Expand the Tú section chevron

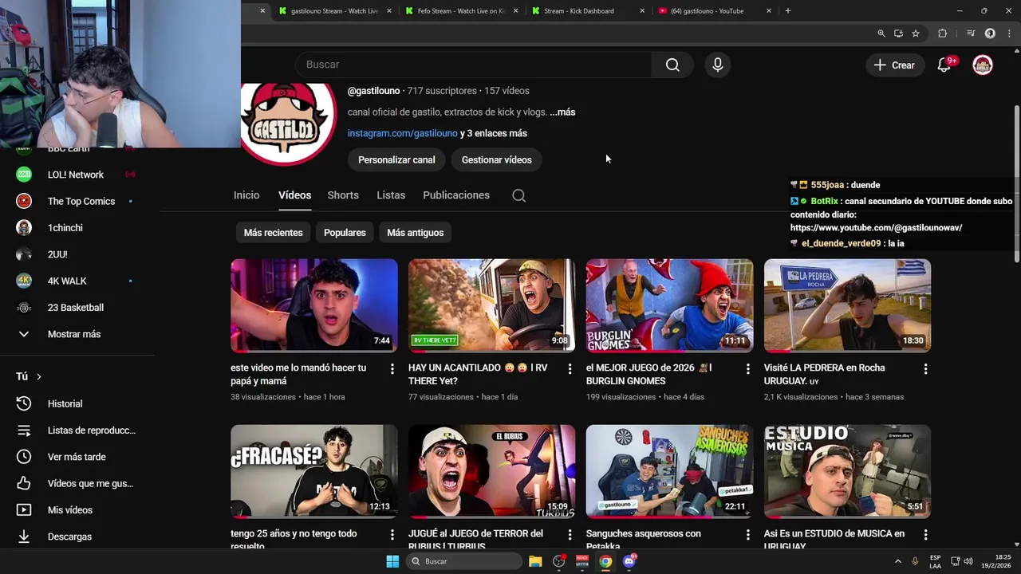tap(38, 376)
